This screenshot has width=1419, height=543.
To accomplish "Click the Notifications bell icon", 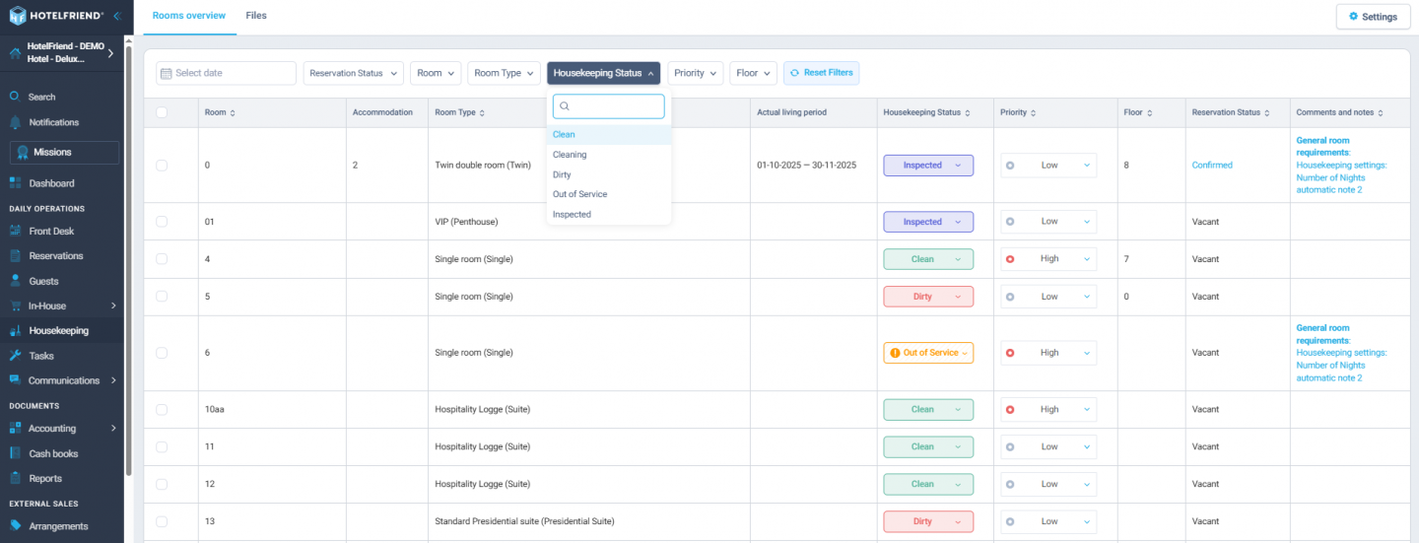I will click(15, 122).
